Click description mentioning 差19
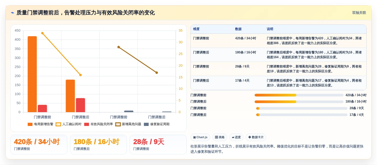Viewport: 377px width, 165px height. pos(314,69)
